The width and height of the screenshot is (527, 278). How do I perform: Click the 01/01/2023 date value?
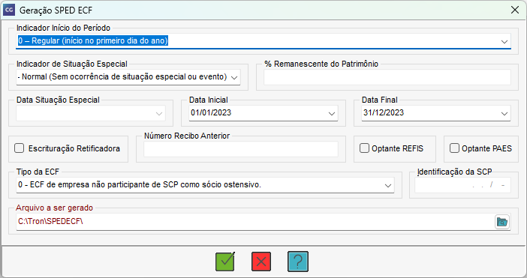(211, 112)
